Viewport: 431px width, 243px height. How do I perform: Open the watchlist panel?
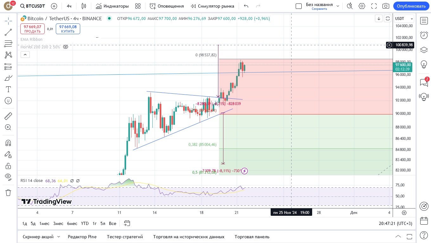coord(424,21)
